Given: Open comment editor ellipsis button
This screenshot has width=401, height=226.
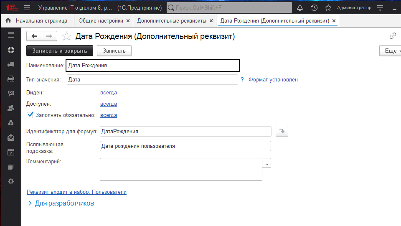Looking at the screenshot, I should click(266, 163).
